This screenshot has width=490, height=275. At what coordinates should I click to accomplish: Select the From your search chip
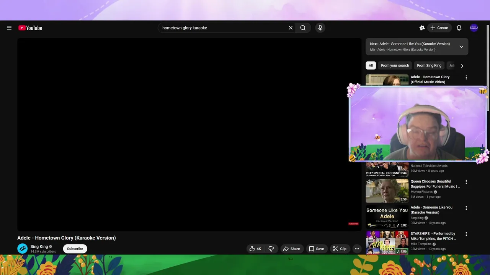click(395, 65)
